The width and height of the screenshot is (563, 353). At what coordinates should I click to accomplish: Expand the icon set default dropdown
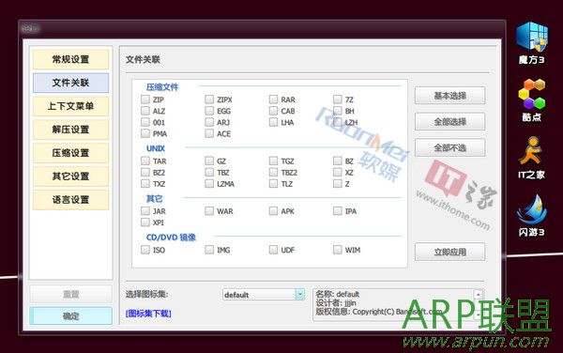(x=300, y=295)
